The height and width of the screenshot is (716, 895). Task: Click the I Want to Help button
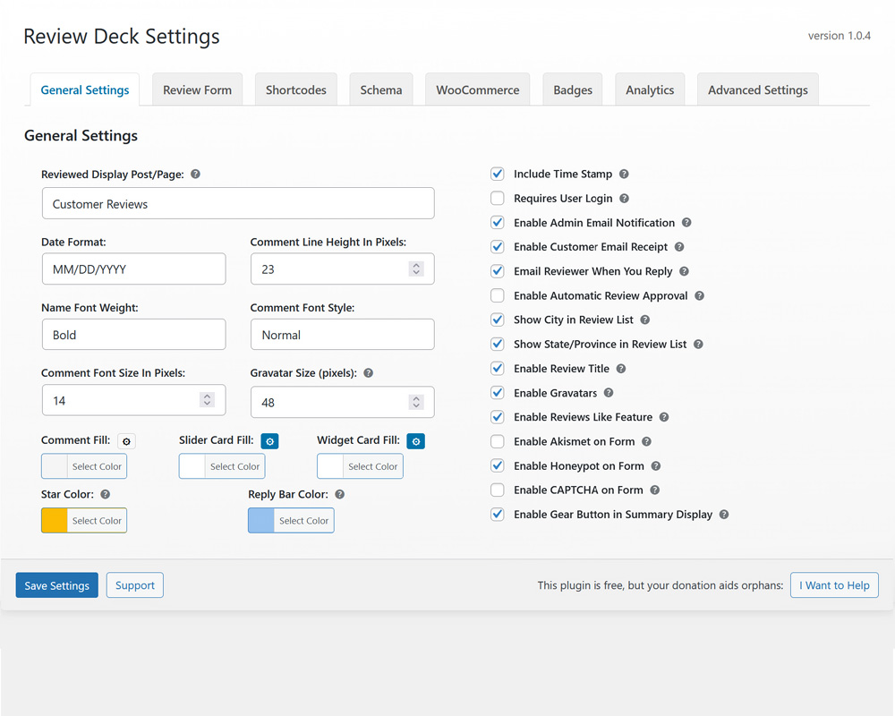pyautogui.click(x=834, y=584)
